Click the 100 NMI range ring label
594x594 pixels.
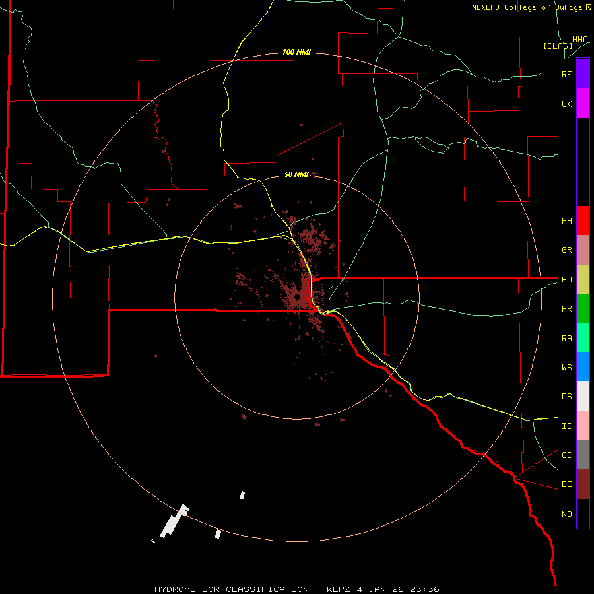[x=296, y=52]
